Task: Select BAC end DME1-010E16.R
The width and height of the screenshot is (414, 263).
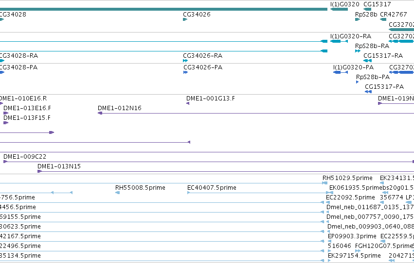Action: click(23, 99)
